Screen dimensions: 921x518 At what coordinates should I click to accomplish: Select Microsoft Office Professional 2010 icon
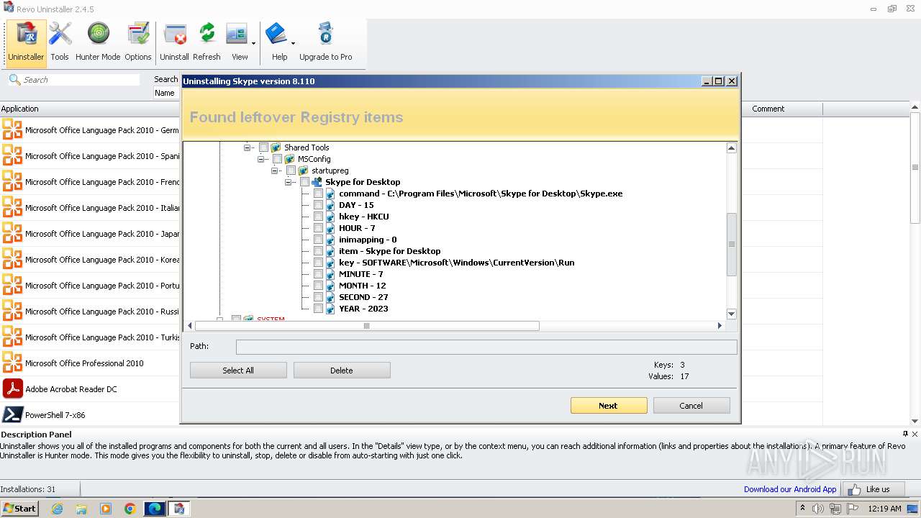[13, 363]
